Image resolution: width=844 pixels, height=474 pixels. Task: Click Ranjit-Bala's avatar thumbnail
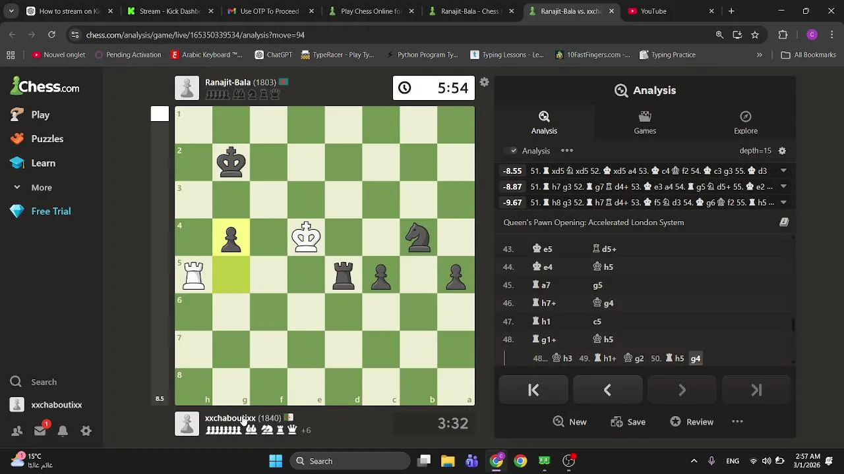(187, 88)
